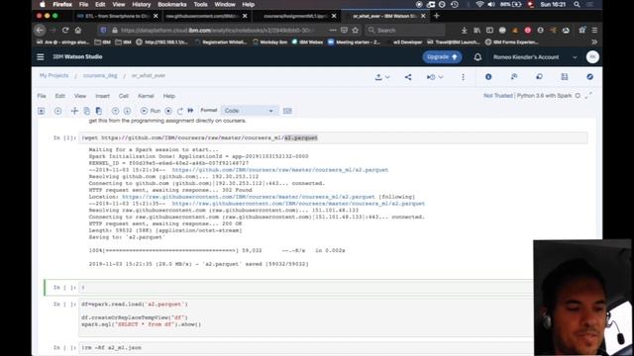Click the restart and run all fast-forward icon
The width and height of the screenshot is (634, 356).
point(190,111)
